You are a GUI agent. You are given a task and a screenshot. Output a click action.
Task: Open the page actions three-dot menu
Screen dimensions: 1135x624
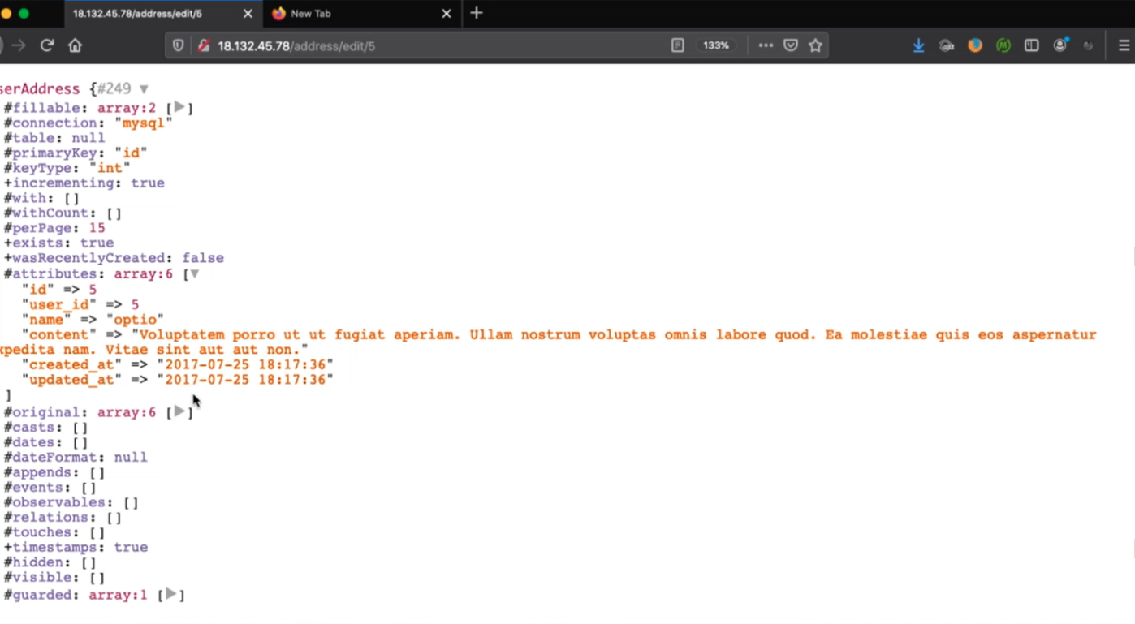pyautogui.click(x=765, y=46)
